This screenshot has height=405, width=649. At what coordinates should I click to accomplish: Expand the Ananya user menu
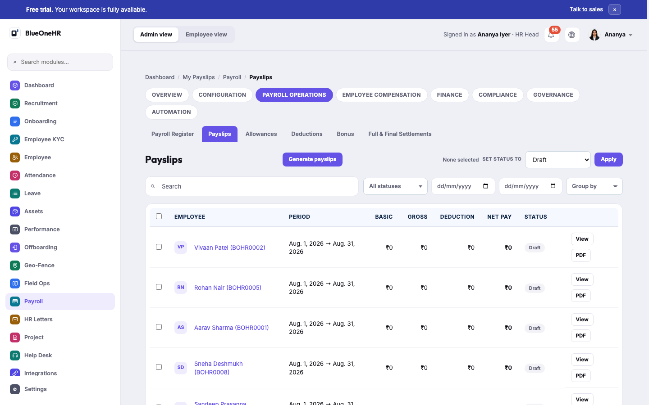611,35
